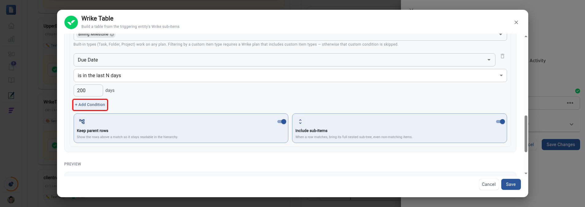This screenshot has height=207, width=585.
Task: Click the green check status icon in right panel
Action: pyautogui.click(x=578, y=91)
